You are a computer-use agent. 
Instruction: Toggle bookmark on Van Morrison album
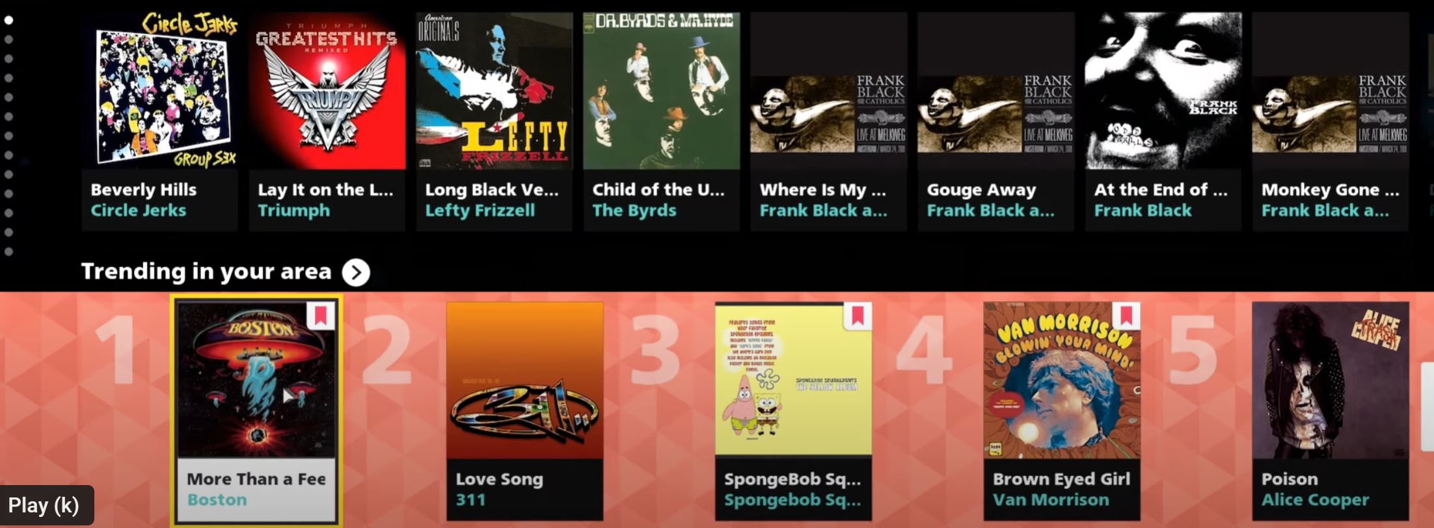click(x=1126, y=317)
